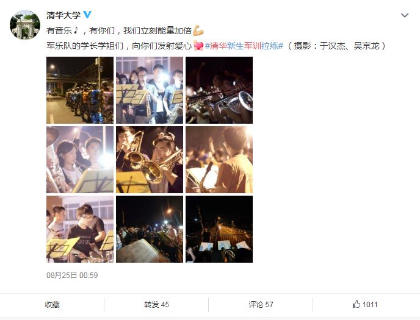The image size is (420, 320).
Task: Open the Tsinghua gate profile avatar
Action: tap(25, 25)
